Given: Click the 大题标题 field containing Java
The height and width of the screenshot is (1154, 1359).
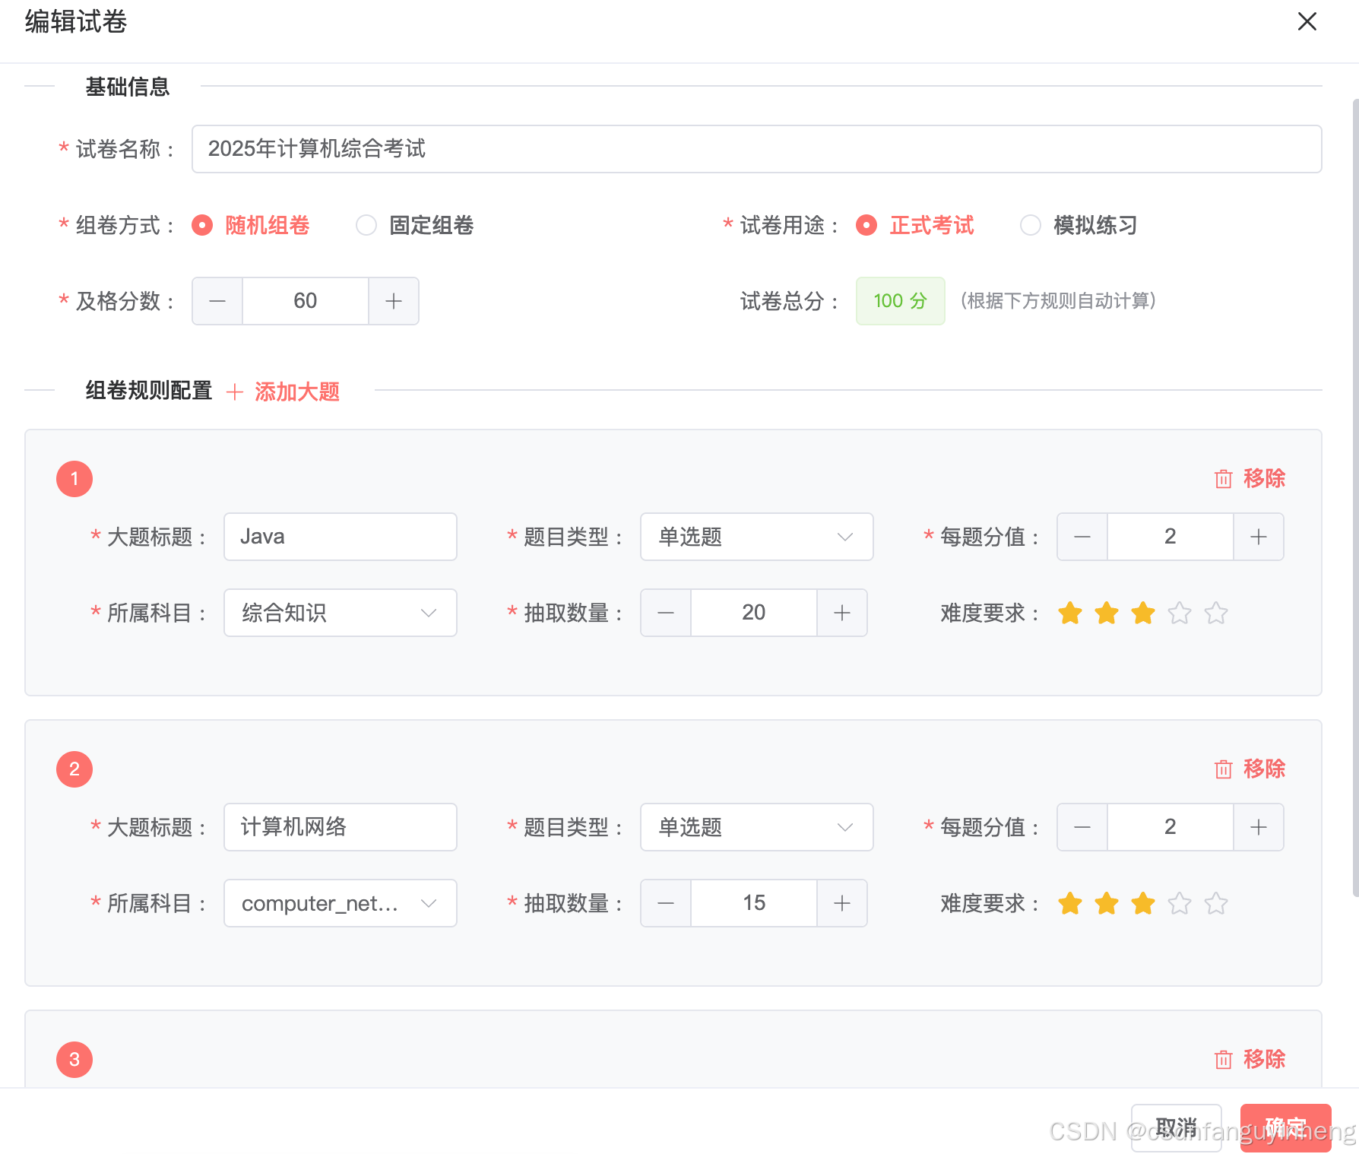Looking at the screenshot, I should 341,537.
